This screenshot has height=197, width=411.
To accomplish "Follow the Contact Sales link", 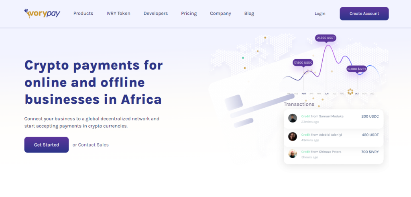I will pyautogui.click(x=93, y=145).
